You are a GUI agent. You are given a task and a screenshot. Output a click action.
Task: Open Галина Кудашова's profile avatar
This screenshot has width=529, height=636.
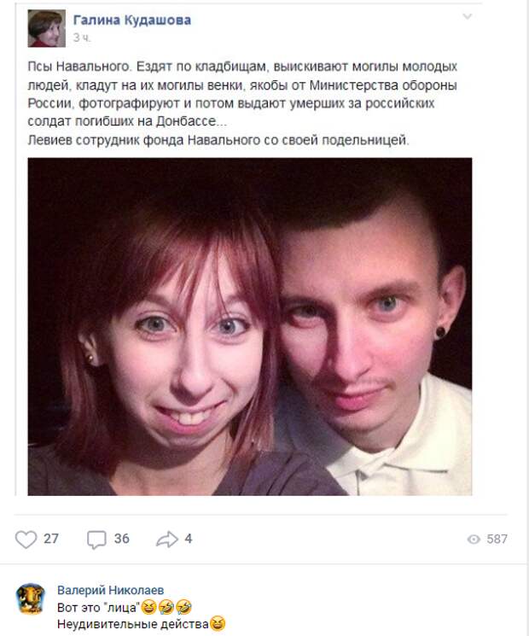pyautogui.click(x=47, y=28)
